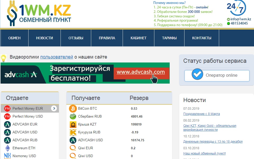This screenshot has width=254, height=159.
Task: Click the green ICQ flower icon
Action: coord(228,23)
